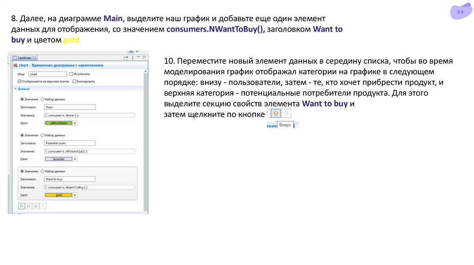Click the value field consumers.NUser()
The image size is (474, 265).
(x=91, y=115)
